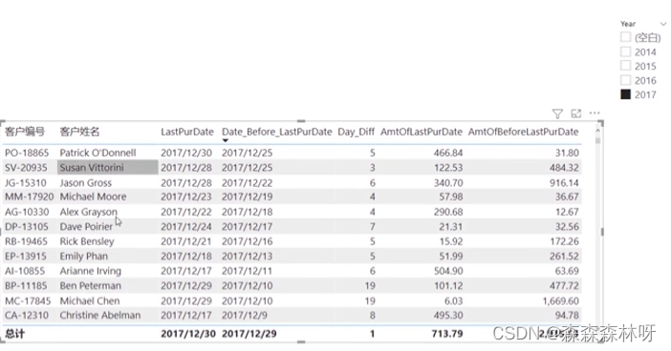The width and height of the screenshot is (671, 351).
Task: Click total date 2017/12/29
Action: [x=249, y=334]
